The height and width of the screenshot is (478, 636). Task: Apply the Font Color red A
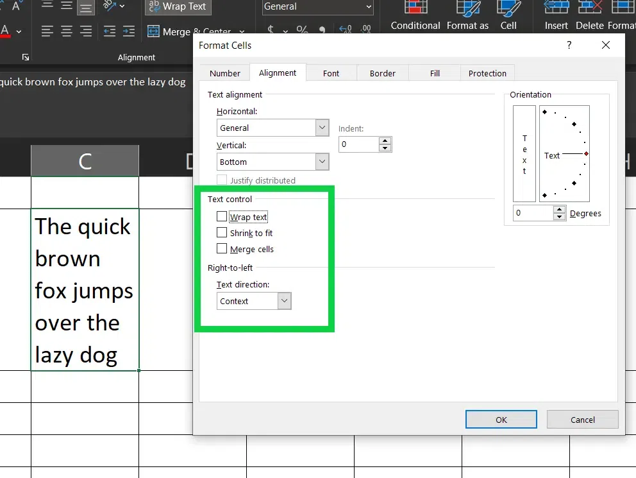point(5,31)
